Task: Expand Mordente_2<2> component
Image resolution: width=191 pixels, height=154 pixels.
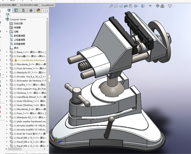Action: (x=7, y=109)
